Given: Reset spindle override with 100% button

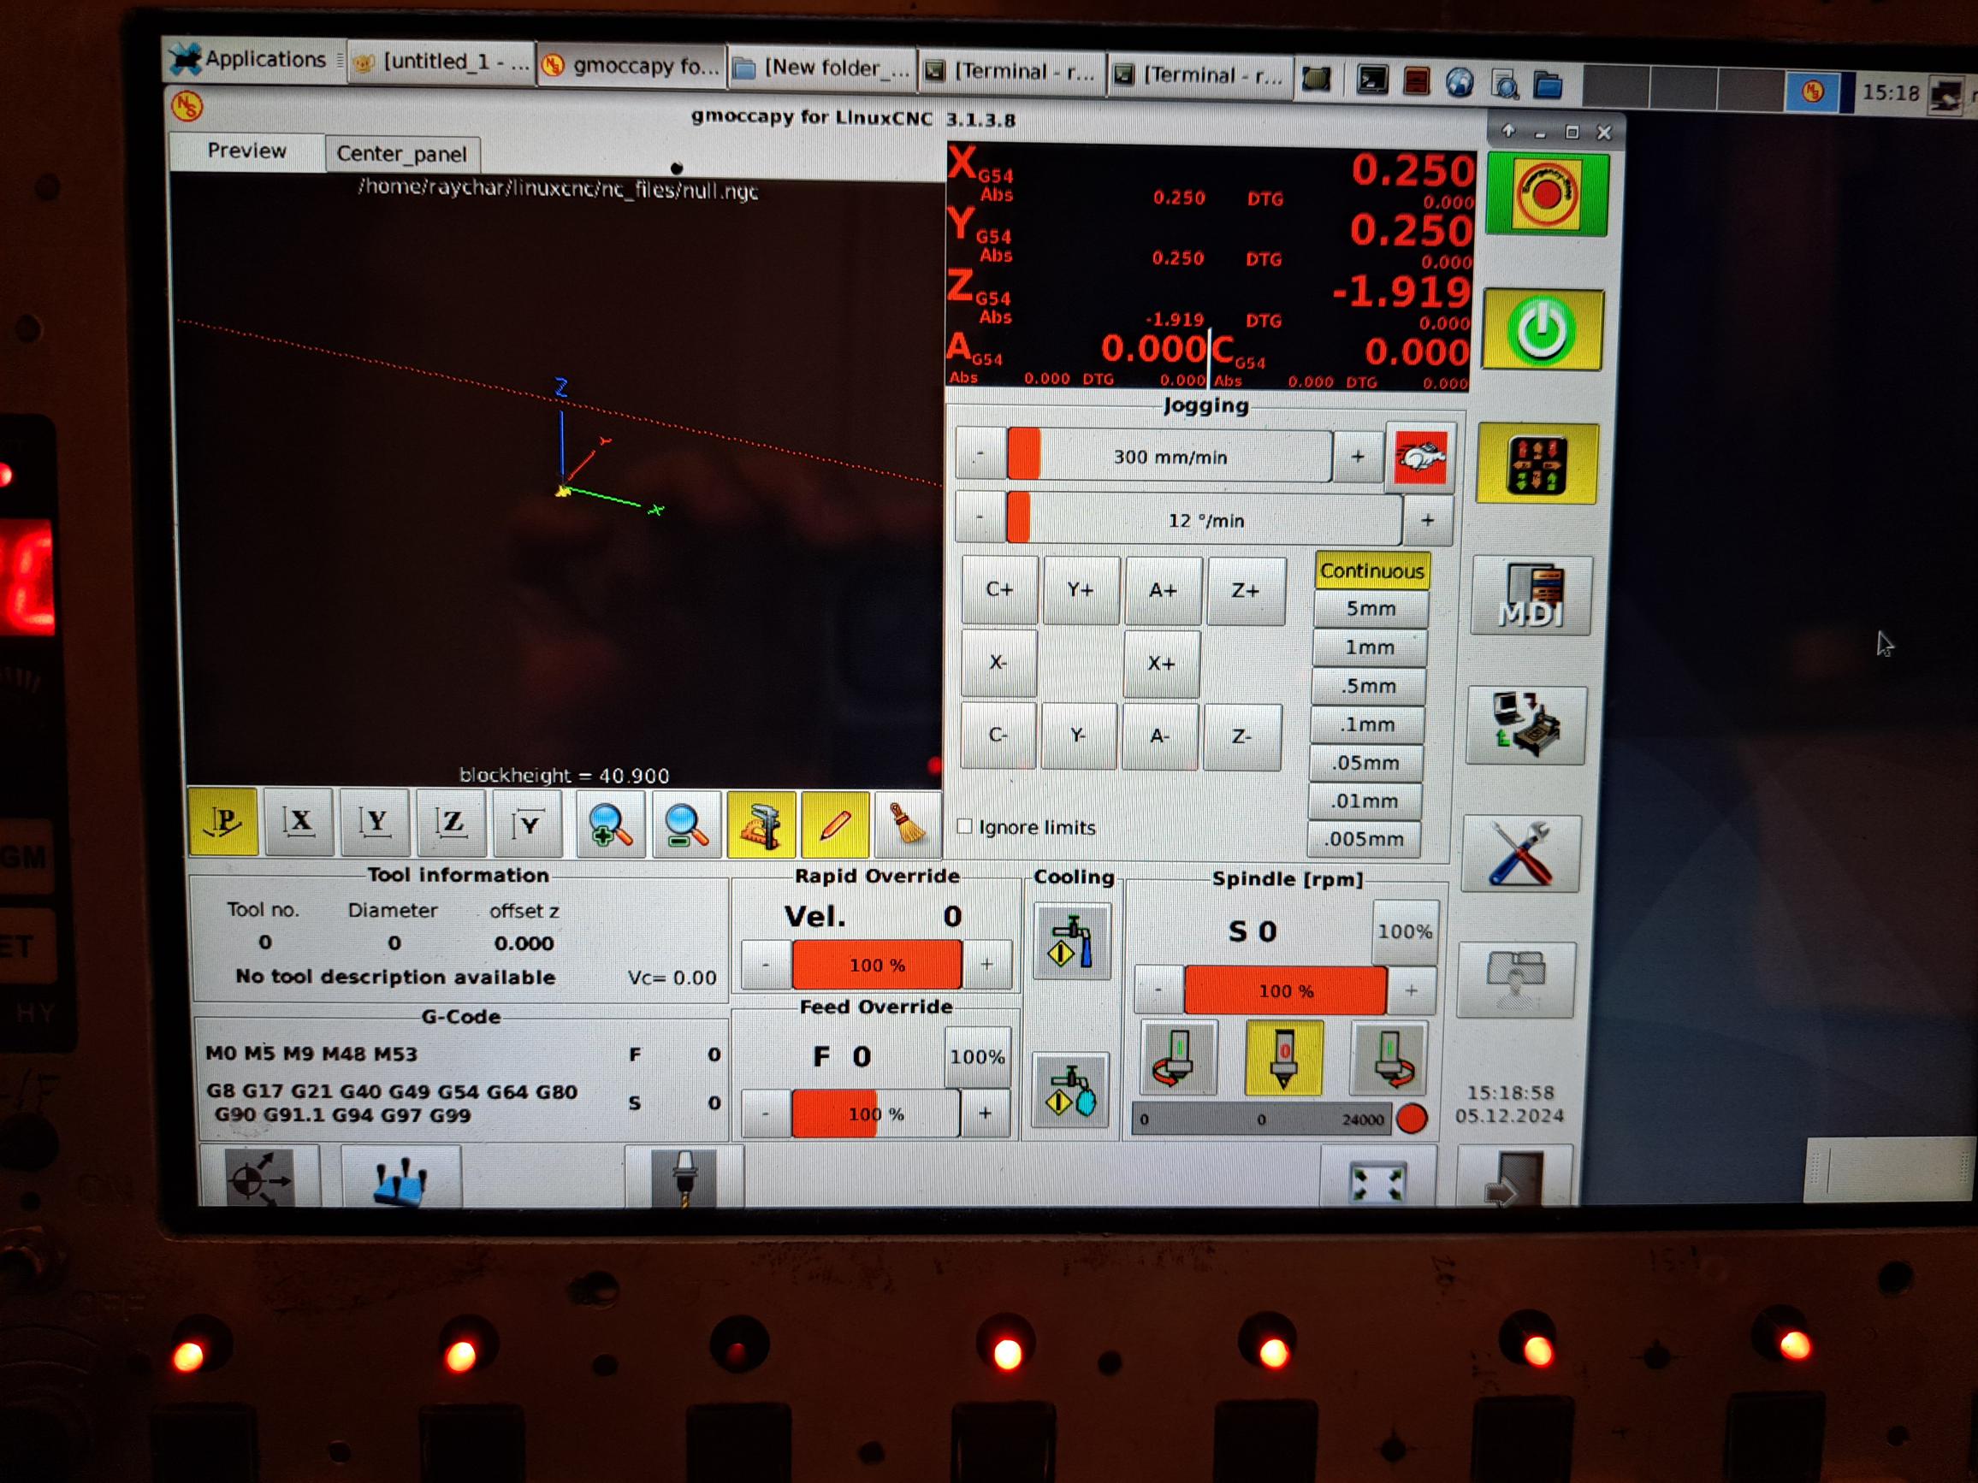Looking at the screenshot, I should 1406,932.
